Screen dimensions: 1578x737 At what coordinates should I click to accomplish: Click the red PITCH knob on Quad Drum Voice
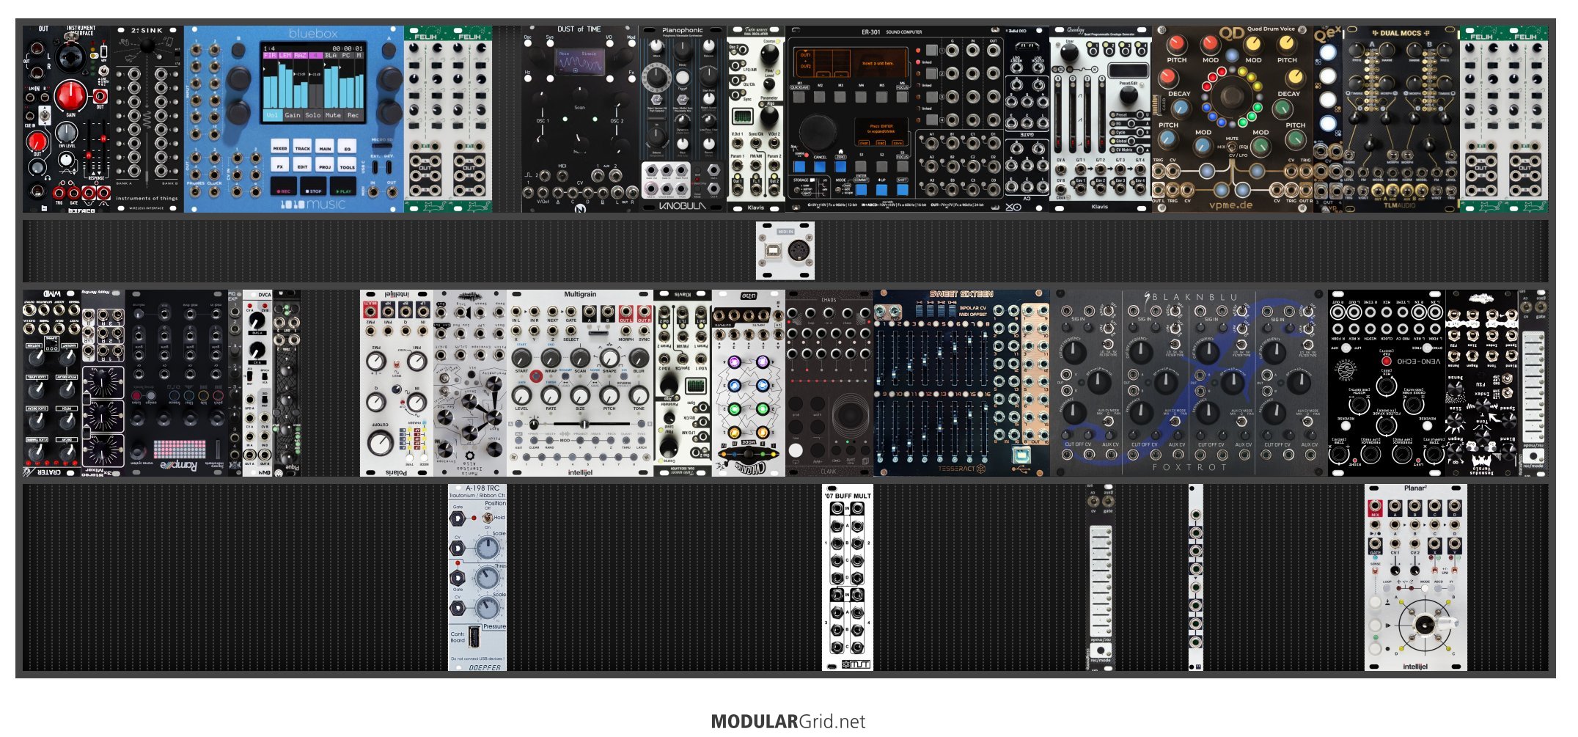(1176, 45)
